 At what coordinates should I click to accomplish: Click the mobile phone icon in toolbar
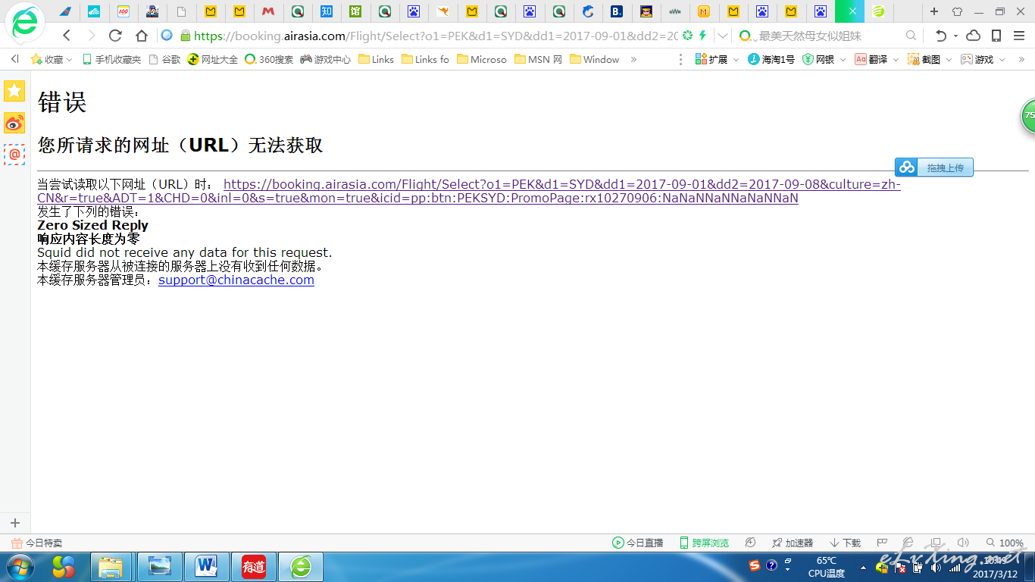[996, 36]
